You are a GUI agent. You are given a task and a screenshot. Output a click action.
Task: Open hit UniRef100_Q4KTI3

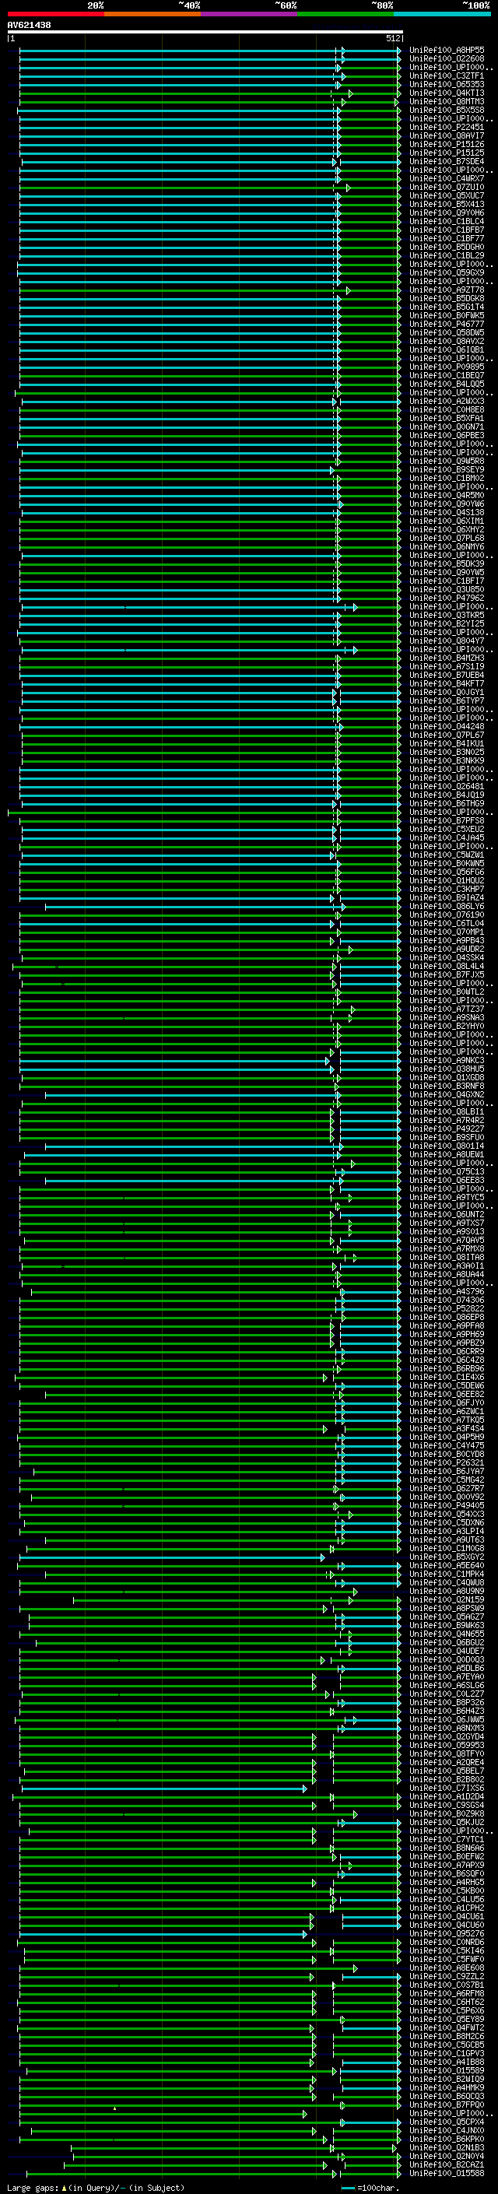(x=447, y=93)
